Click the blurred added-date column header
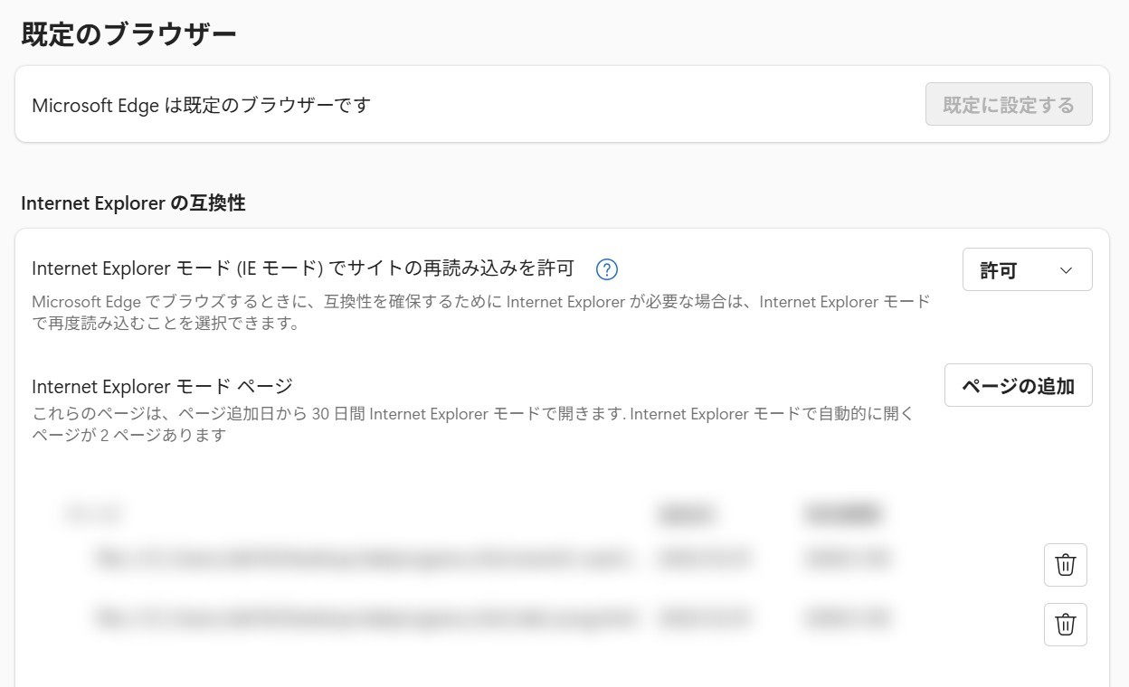This screenshot has width=1129, height=687. point(688,515)
